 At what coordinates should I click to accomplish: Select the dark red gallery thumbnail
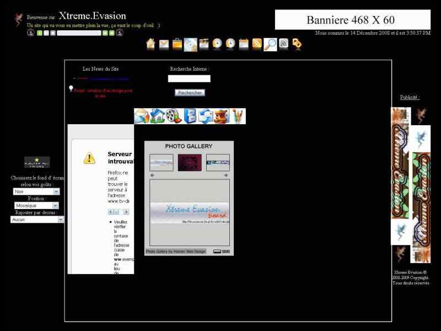click(190, 163)
